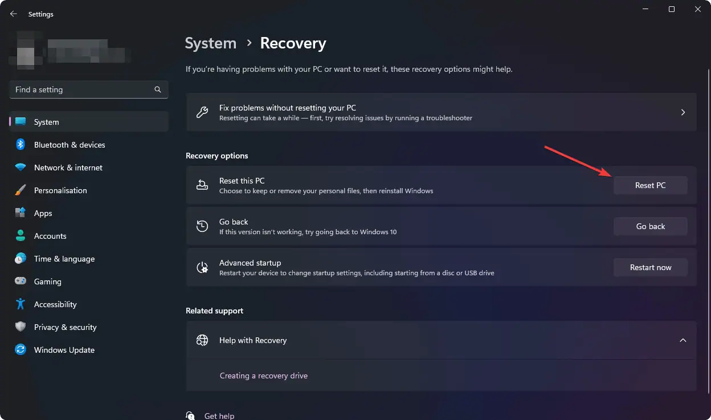Click the Go back history icon
Screen dimensions: 711x420
coord(202,226)
